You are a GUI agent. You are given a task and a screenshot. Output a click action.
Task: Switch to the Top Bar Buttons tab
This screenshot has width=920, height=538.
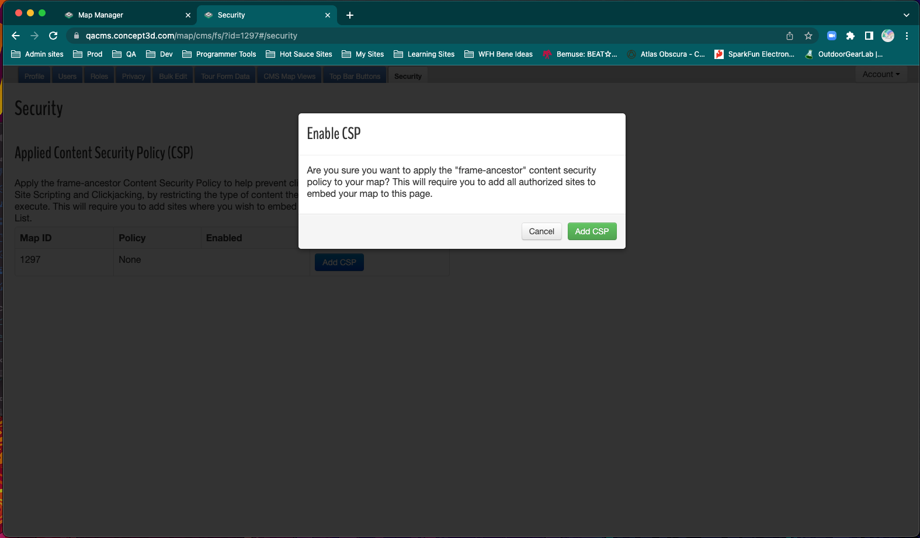pyautogui.click(x=355, y=76)
